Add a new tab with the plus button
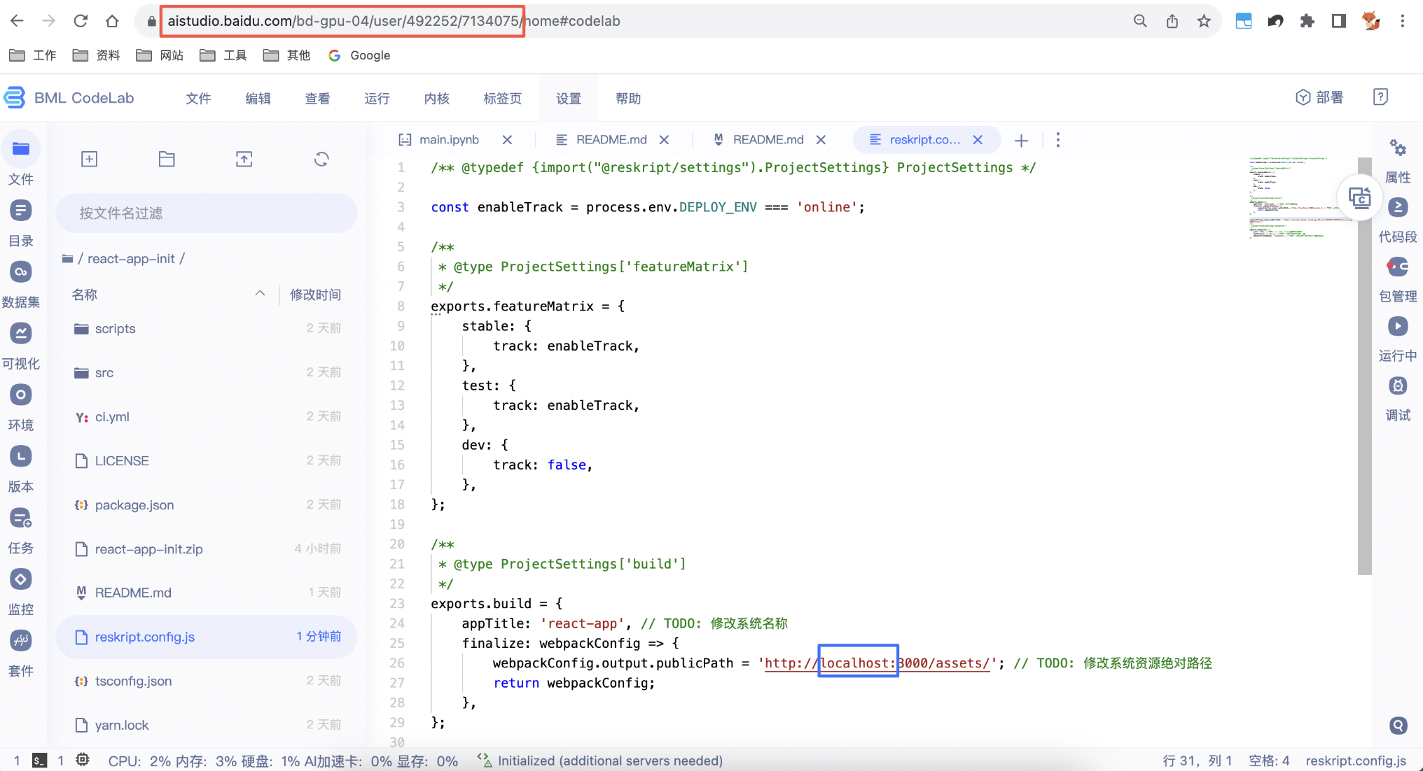The width and height of the screenshot is (1423, 771). pyautogui.click(x=1021, y=141)
